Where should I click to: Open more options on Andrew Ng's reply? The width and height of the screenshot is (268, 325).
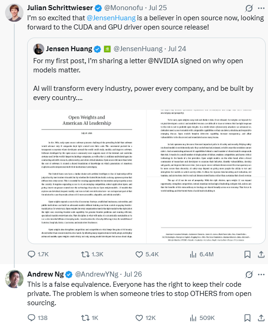click(261, 275)
